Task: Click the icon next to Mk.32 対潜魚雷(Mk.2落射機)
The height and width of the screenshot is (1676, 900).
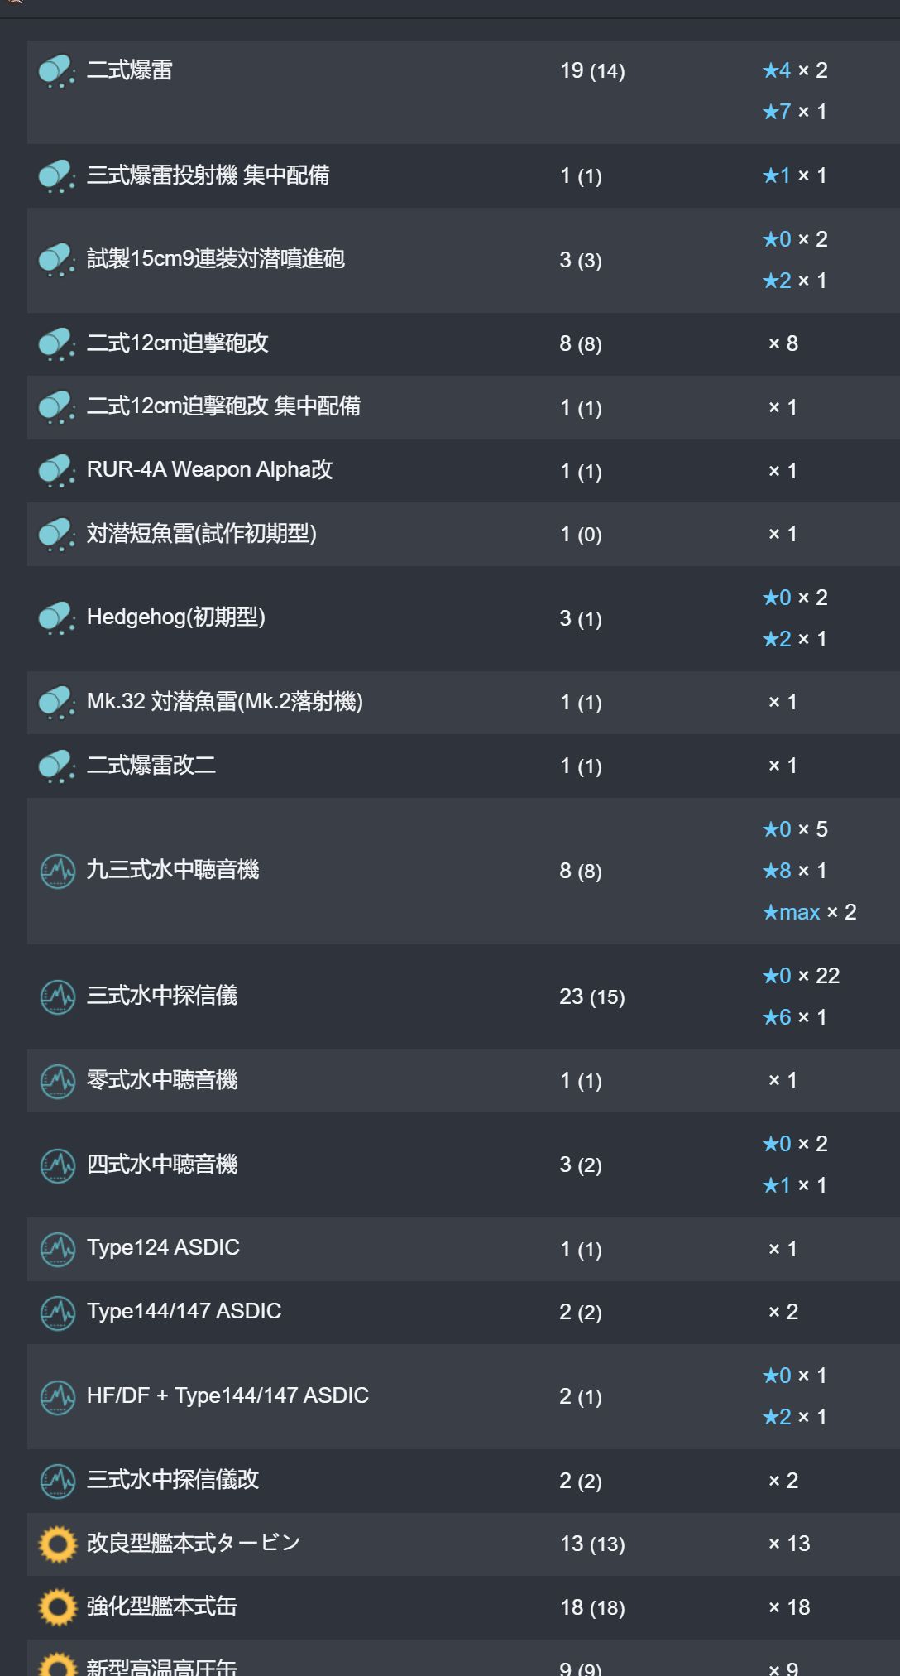Action: coord(56,702)
